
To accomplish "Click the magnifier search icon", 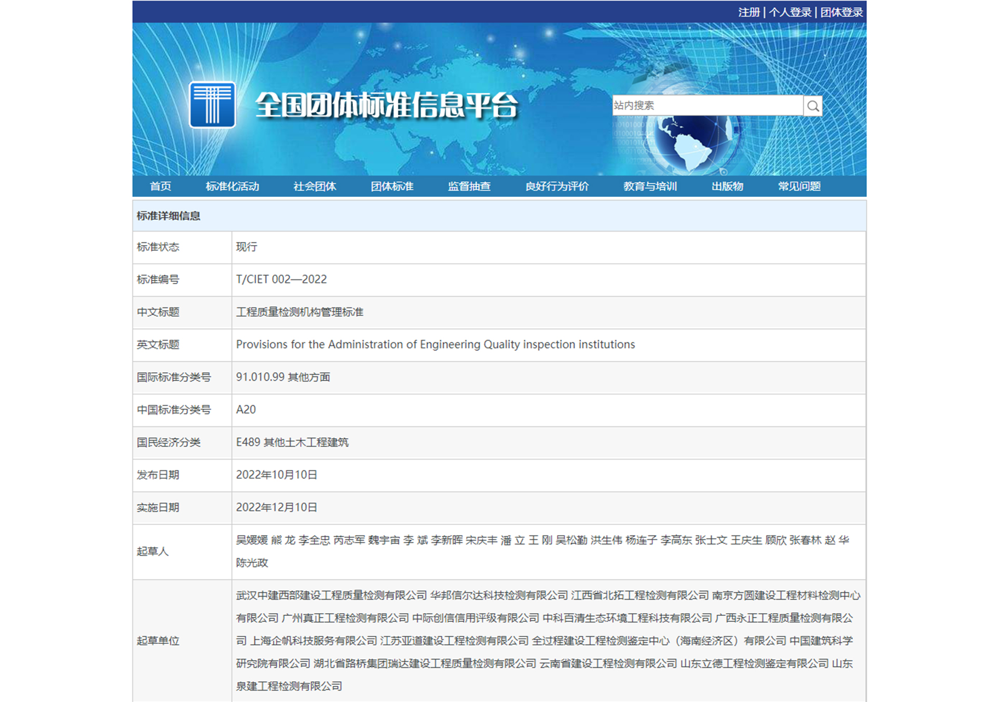I will click(x=813, y=106).
